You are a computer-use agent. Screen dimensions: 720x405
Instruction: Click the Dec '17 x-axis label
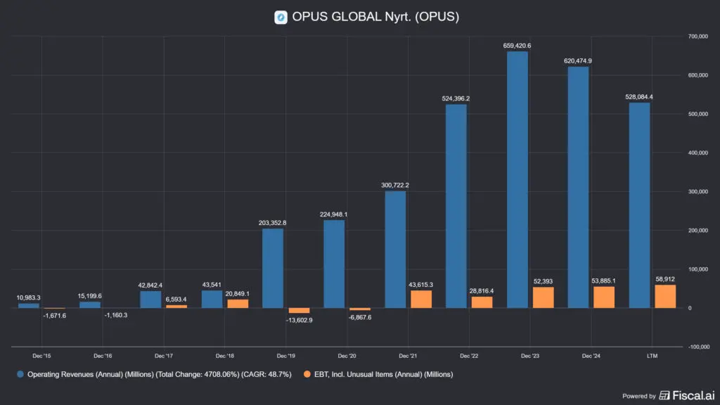click(x=164, y=356)
